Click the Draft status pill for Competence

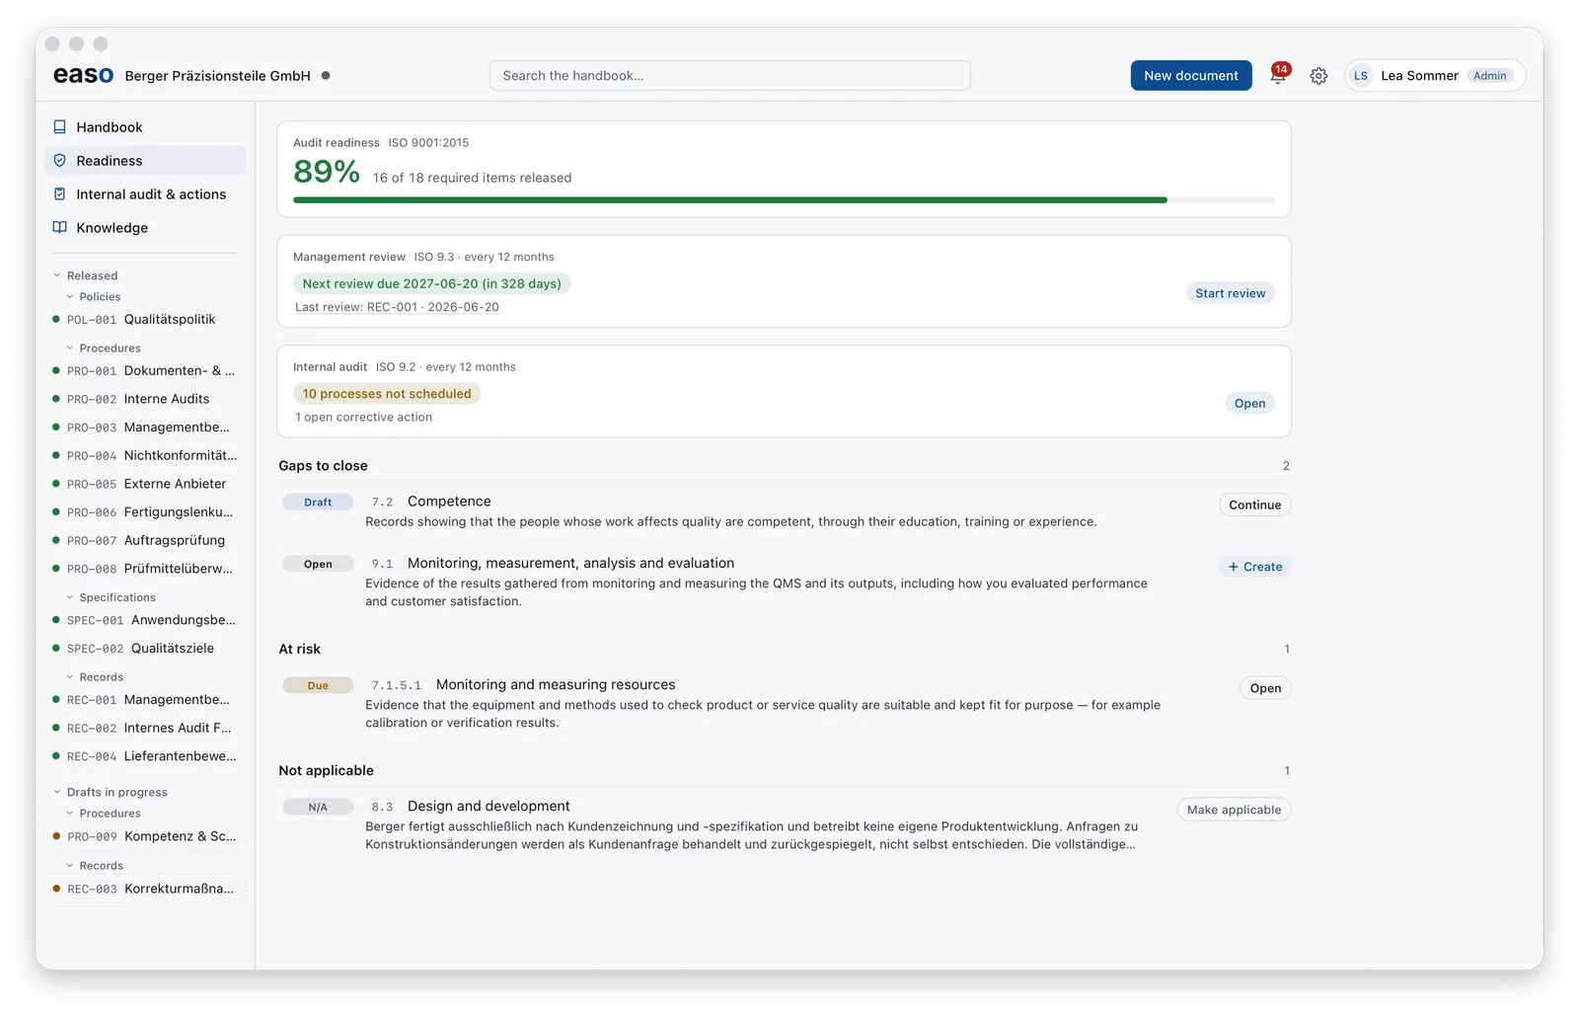[x=318, y=503]
